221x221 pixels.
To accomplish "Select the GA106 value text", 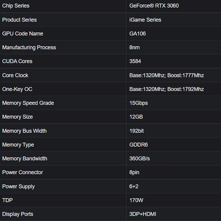I will [x=138, y=34].
